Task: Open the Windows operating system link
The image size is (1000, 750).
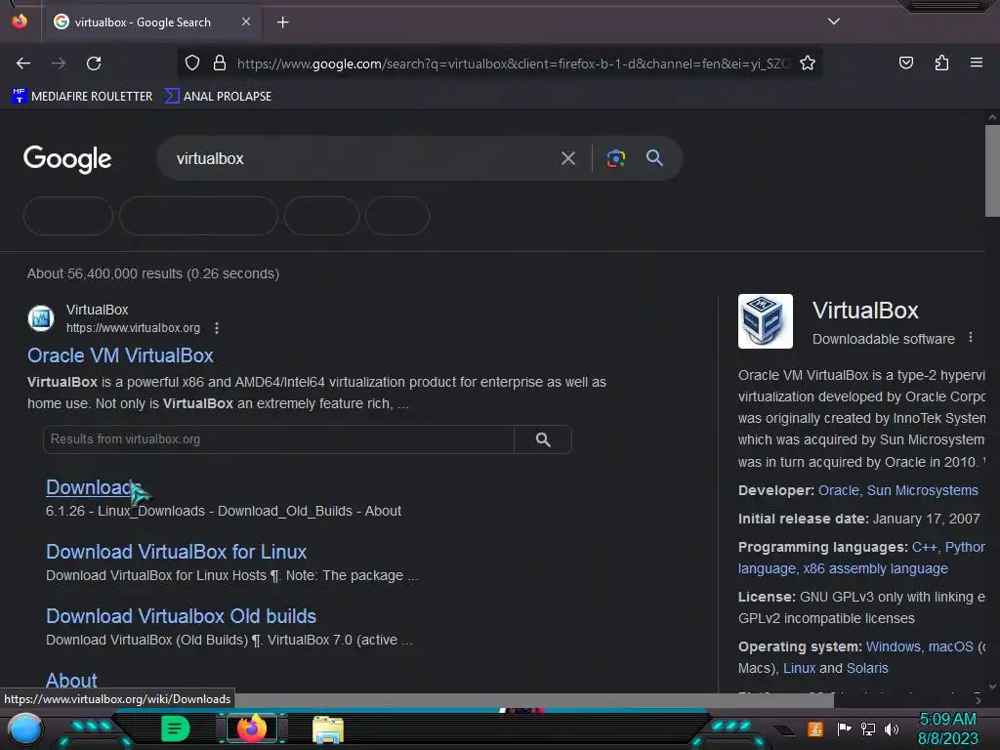Action: 893,646
